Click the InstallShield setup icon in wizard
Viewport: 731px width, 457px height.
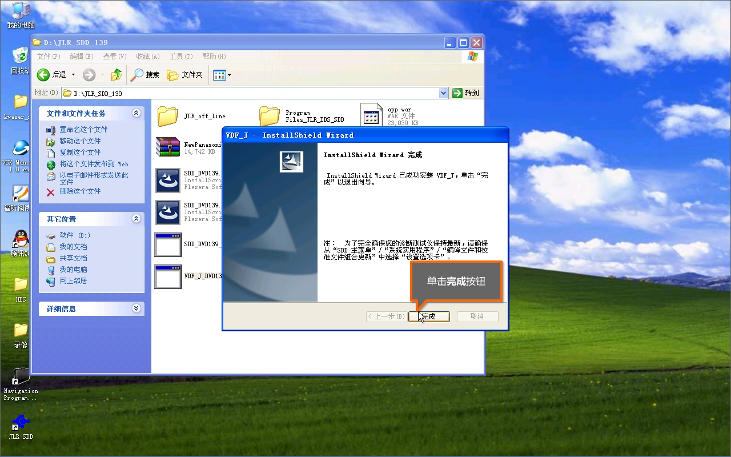tap(291, 162)
